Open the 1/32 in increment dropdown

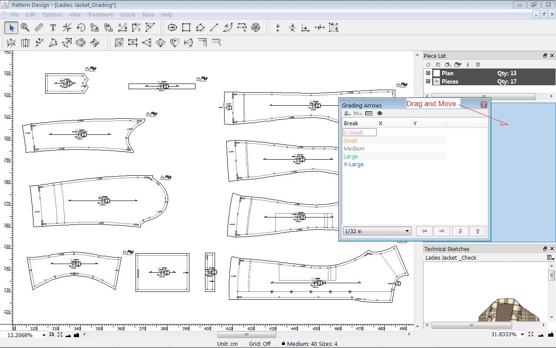click(407, 231)
